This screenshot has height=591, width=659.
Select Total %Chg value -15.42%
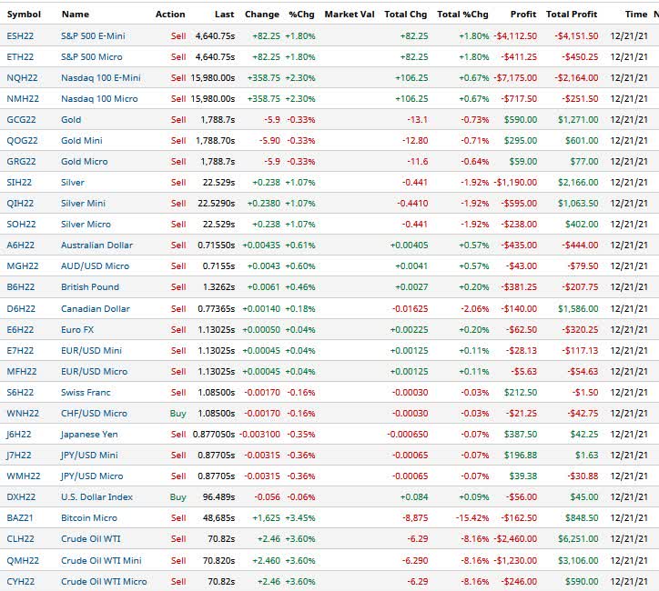pyautogui.click(x=472, y=518)
